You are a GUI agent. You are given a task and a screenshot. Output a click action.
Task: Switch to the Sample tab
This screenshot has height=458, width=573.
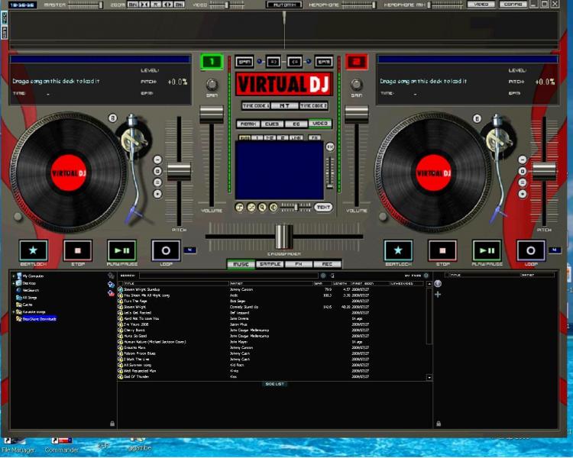(270, 264)
